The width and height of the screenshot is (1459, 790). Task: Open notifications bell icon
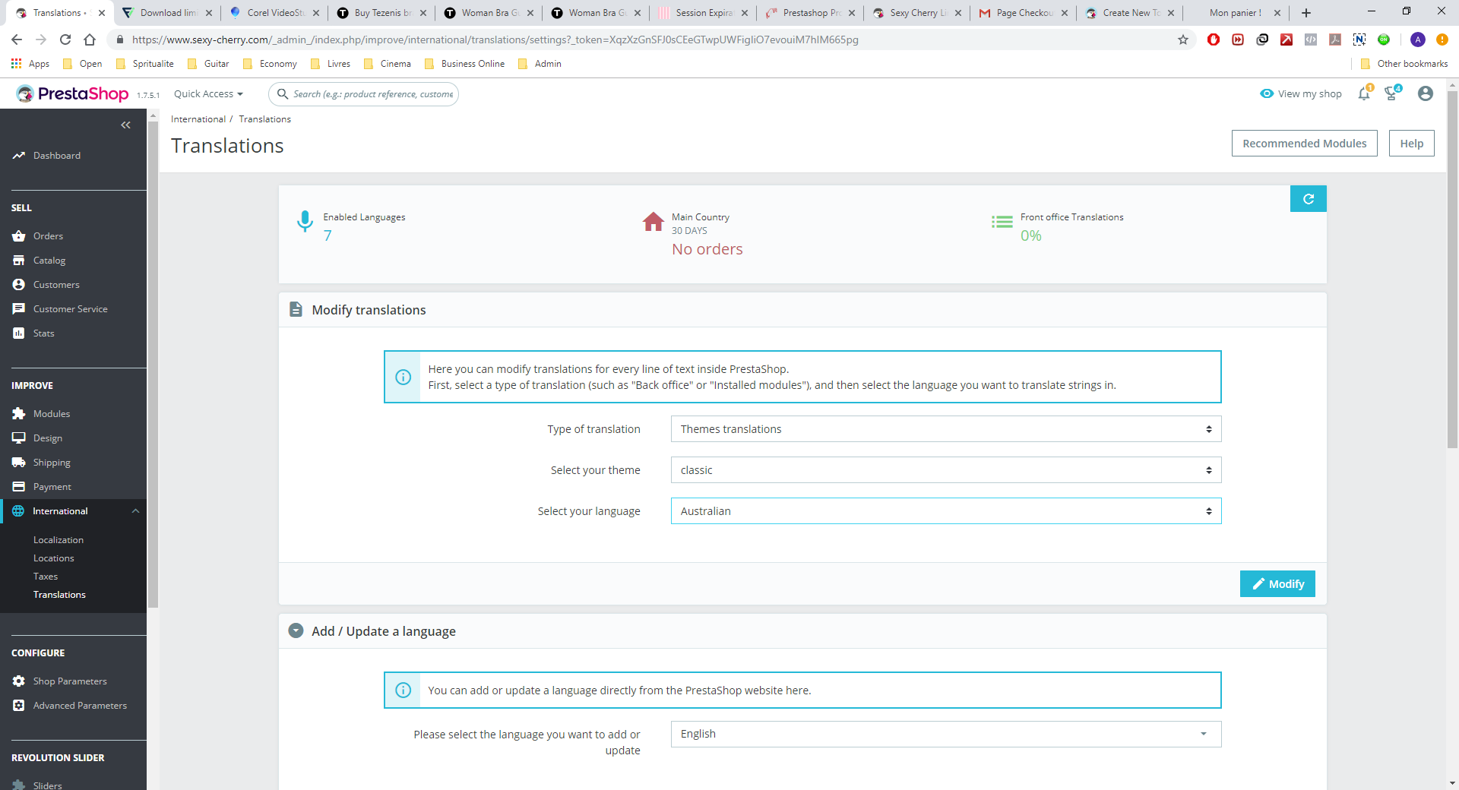pyautogui.click(x=1365, y=93)
